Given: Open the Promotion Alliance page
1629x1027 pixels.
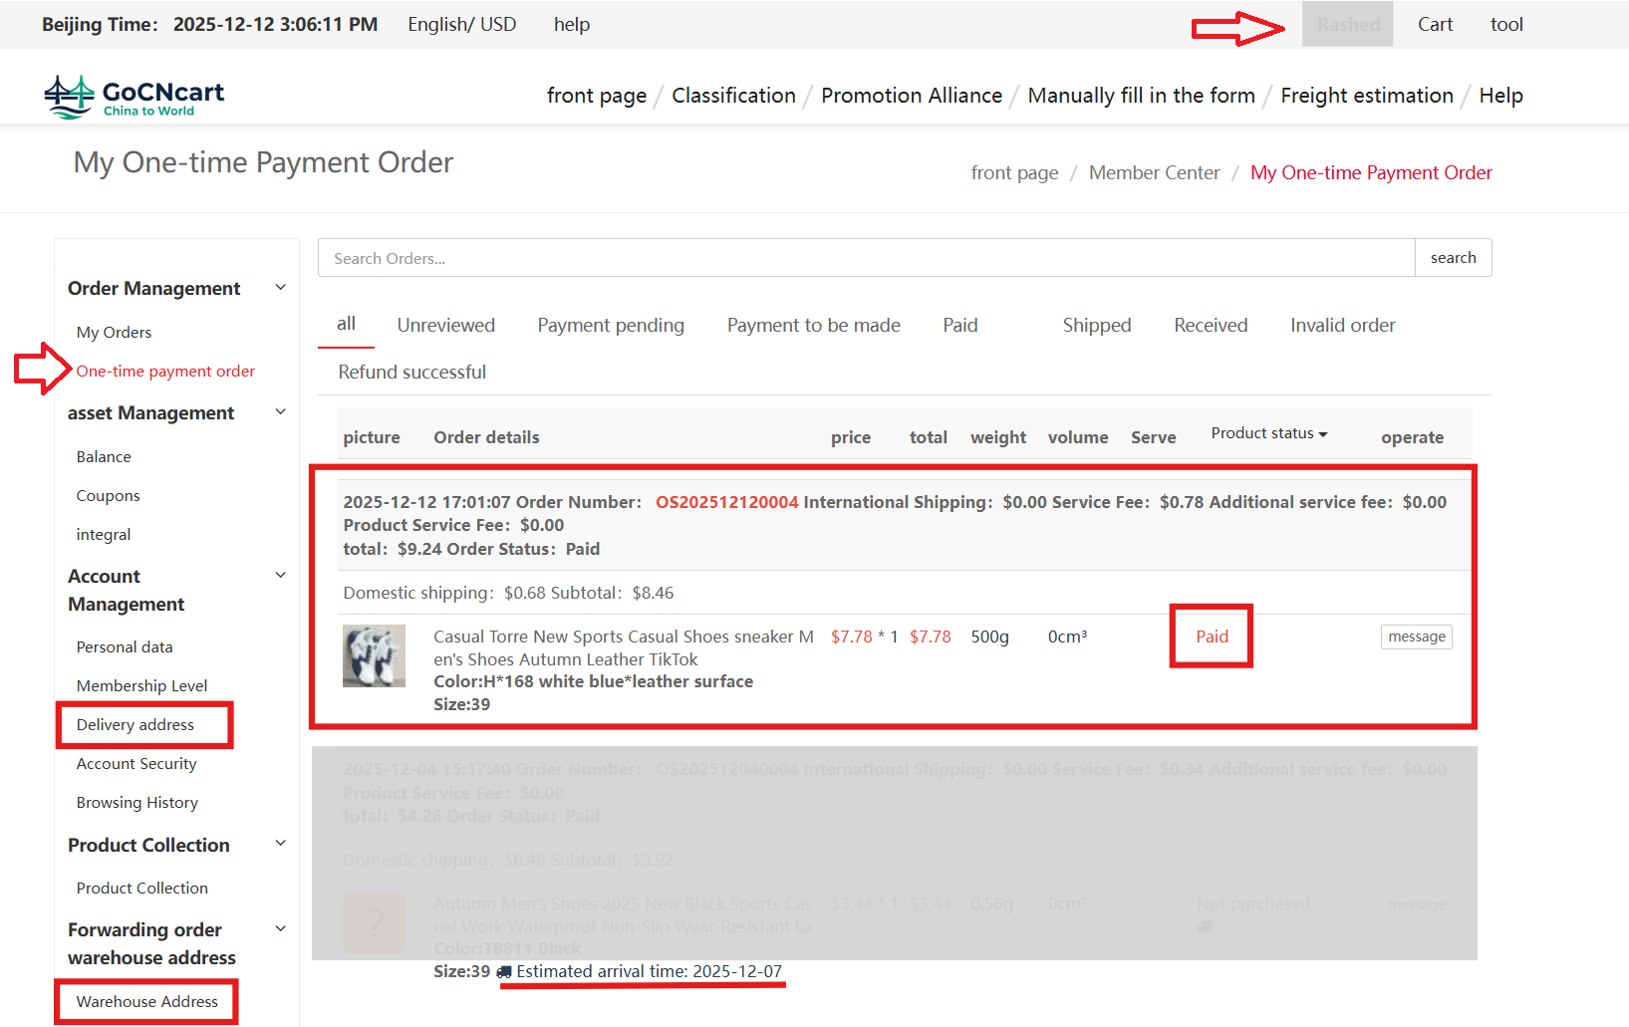Looking at the screenshot, I should click(911, 95).
